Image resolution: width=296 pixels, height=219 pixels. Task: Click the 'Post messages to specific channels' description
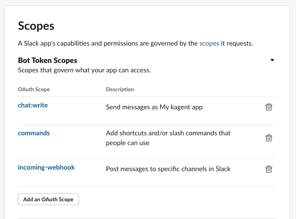point(168,169)
